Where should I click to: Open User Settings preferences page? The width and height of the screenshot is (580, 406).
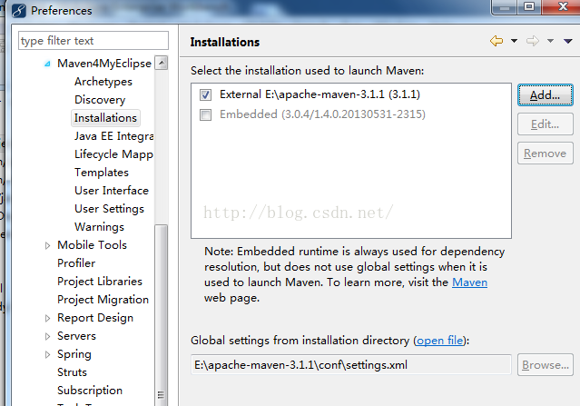pos(109,209)
